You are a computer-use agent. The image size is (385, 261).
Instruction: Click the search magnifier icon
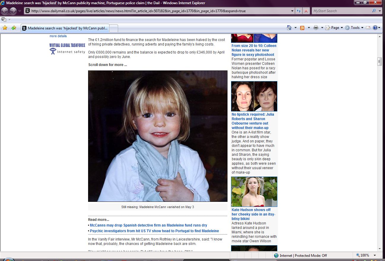click(x=374, y=11)
